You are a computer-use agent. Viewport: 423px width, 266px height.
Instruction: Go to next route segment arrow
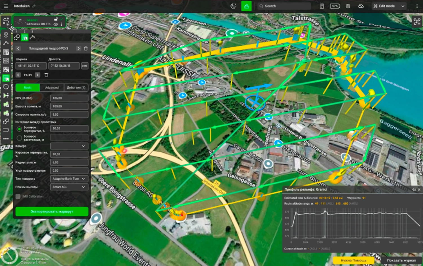tap(78, 49)
